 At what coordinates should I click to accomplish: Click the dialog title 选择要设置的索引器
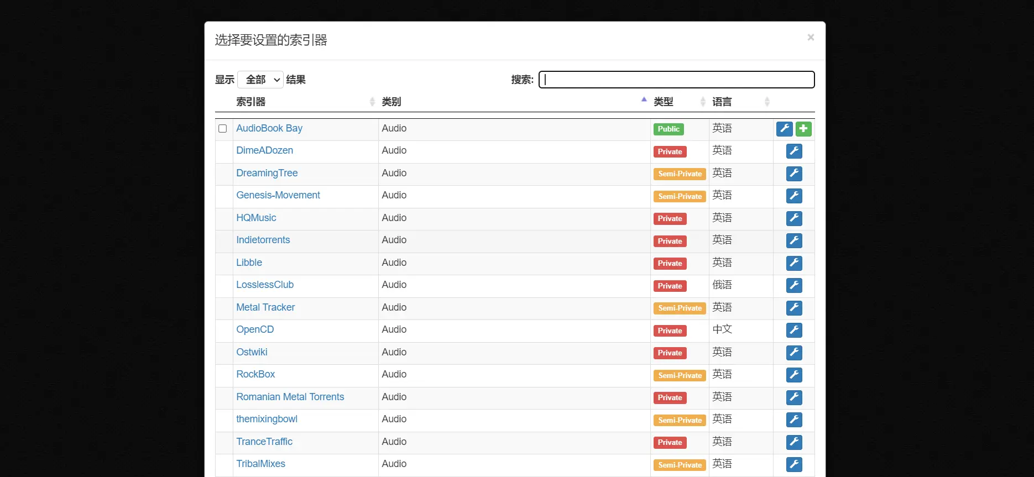click(271, 40)
